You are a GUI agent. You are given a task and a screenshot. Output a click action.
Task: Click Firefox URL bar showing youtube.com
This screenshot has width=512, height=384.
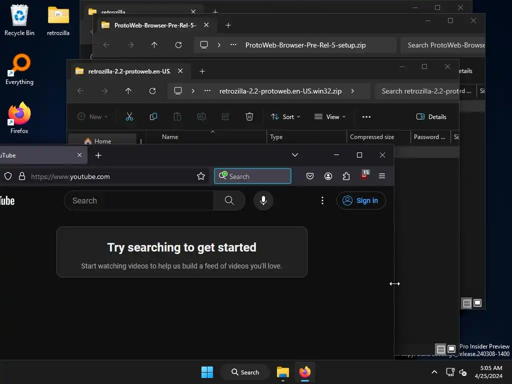[x=104, y=176]
